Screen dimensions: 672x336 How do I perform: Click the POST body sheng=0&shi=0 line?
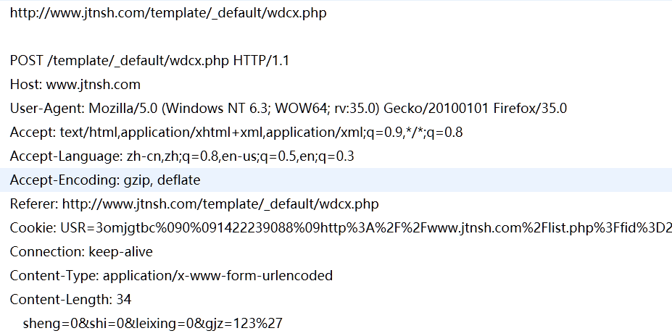[152, 324]
